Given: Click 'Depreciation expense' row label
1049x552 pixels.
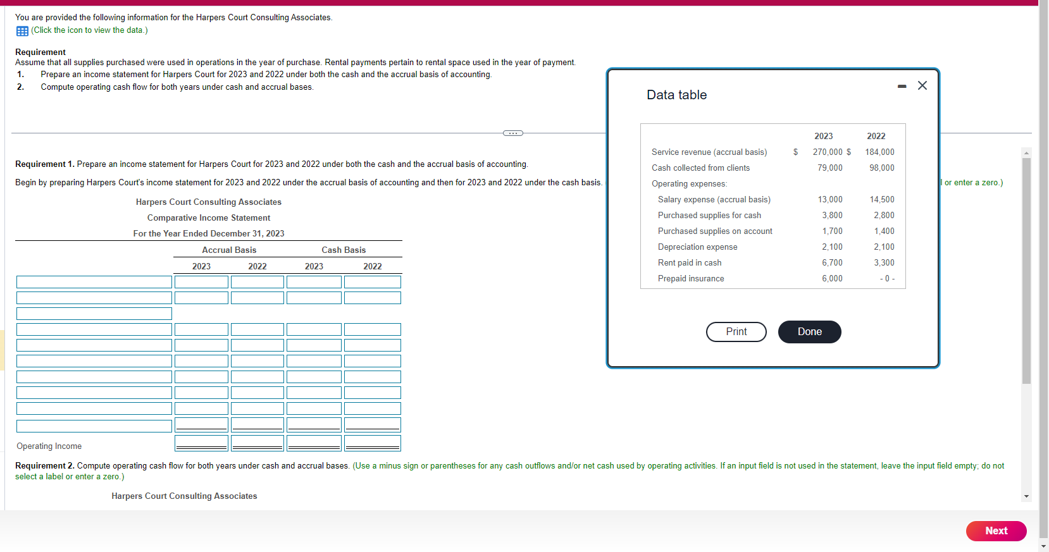Looking at the screenshot, I should (x=698, y=247).
